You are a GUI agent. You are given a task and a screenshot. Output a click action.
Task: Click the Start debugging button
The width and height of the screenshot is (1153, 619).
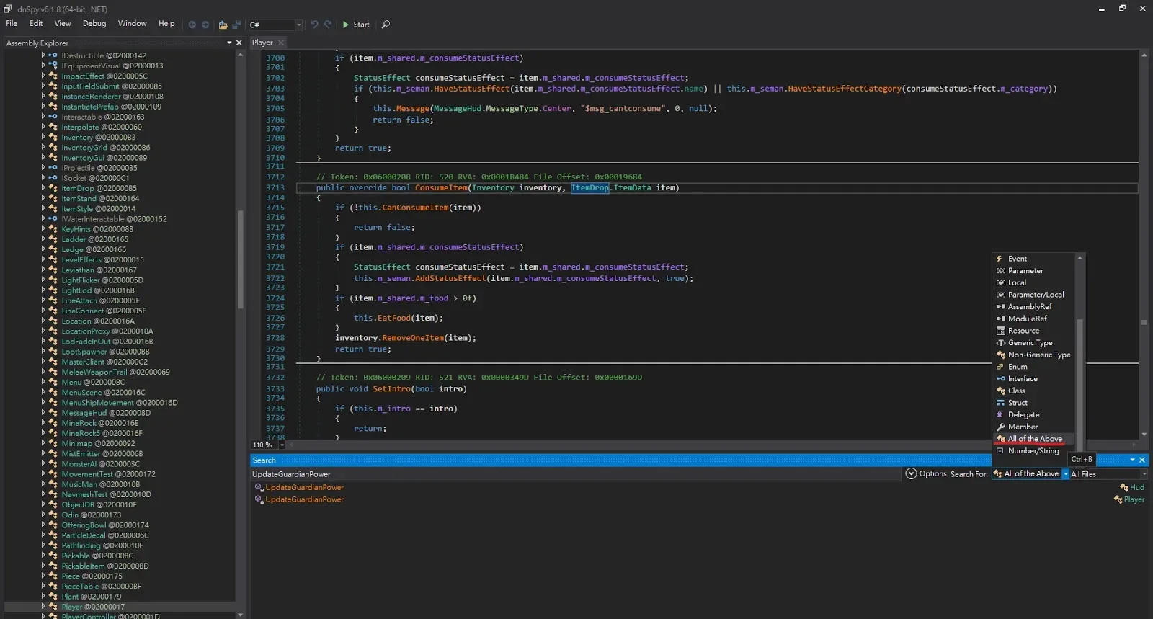(x=356, y=25)
